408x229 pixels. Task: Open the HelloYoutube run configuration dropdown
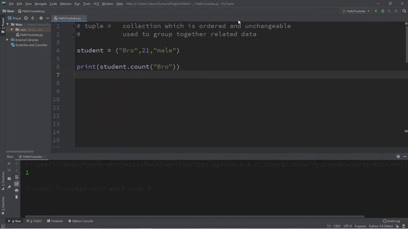(x=356, y=11)
